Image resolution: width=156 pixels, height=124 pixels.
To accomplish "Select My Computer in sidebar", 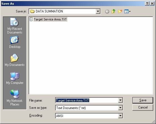I will point(15,78).
